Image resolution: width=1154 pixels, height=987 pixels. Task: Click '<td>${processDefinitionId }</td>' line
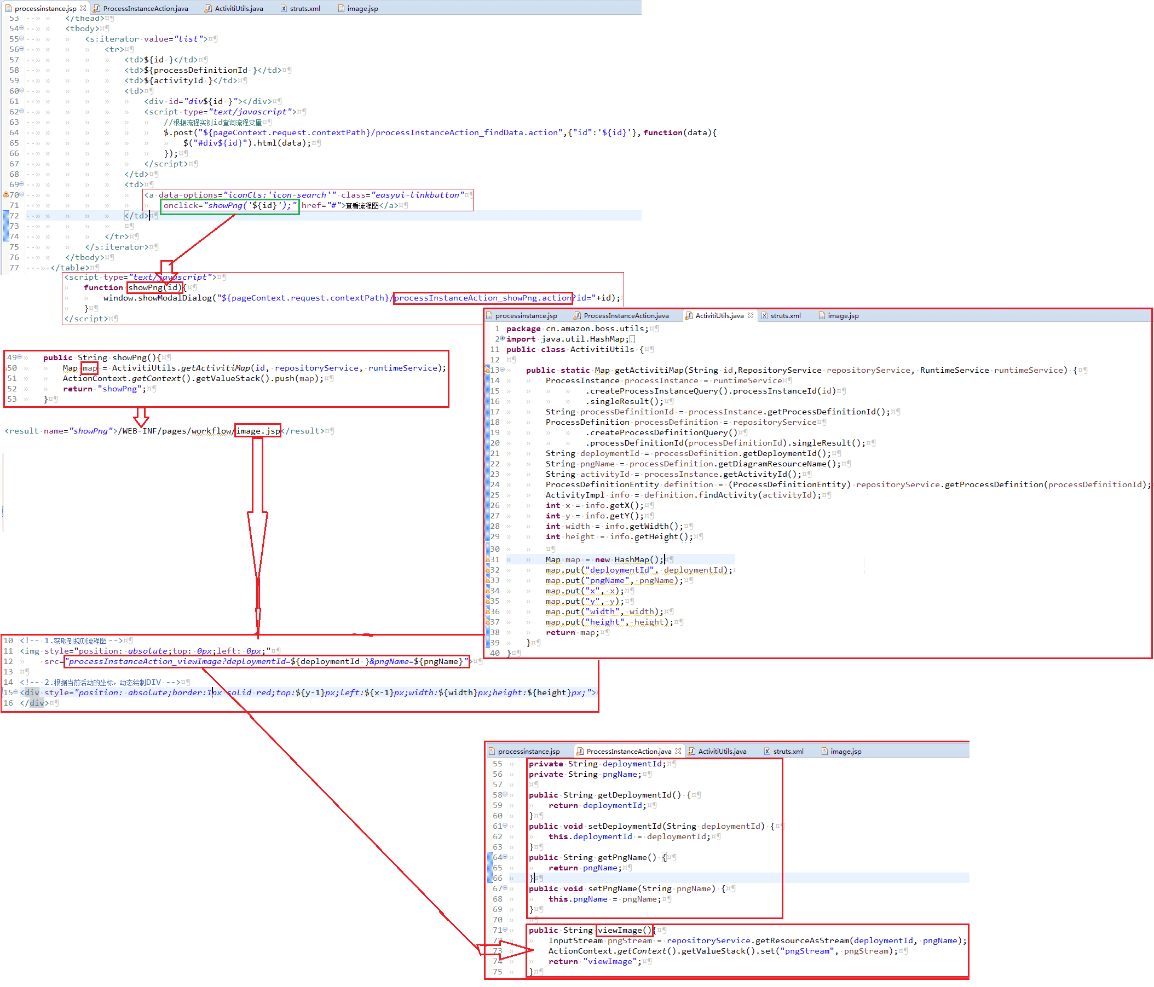point(203,70)
